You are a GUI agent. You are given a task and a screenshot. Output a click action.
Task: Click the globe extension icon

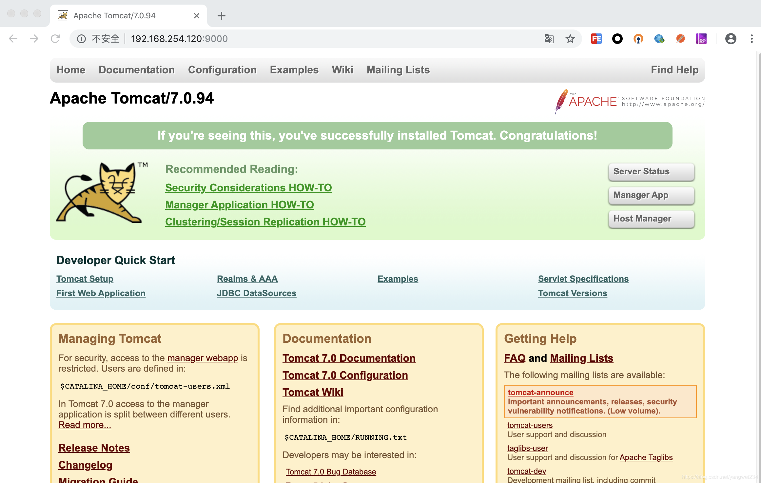(x=659, y=39)
